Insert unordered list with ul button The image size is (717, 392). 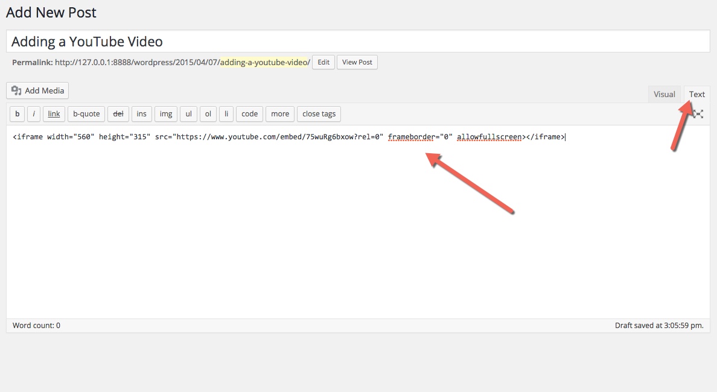click(188, 113)
